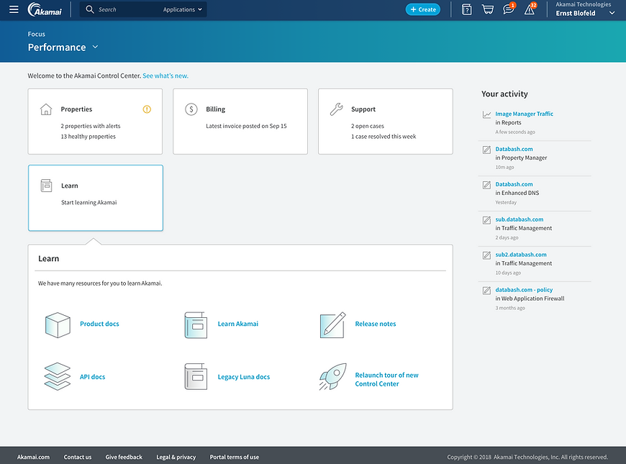Open Image Manager Traffic activity link
This screenshot has width=626, height=464.
click(x=525, y=114)
